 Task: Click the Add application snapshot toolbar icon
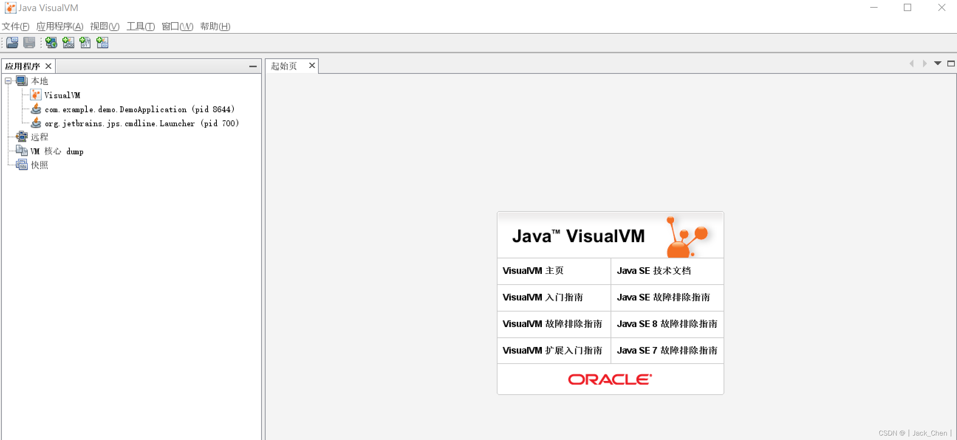click(x=102, y=43)
